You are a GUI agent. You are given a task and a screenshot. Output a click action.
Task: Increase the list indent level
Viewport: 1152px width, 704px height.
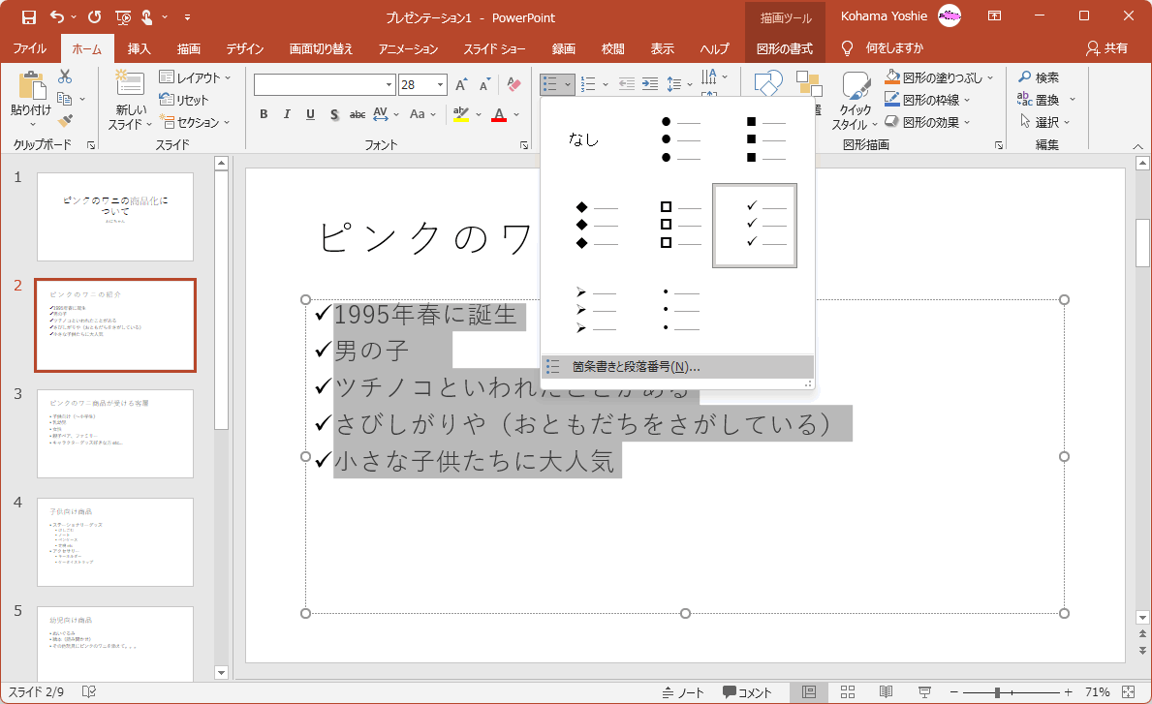pos(649,84)
